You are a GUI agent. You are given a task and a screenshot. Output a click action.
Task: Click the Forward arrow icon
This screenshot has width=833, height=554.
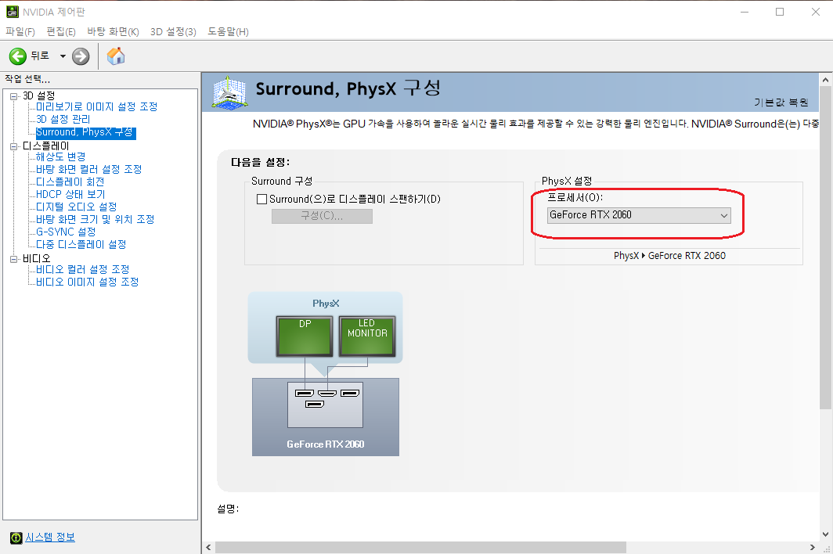click(x=81, y=56)
